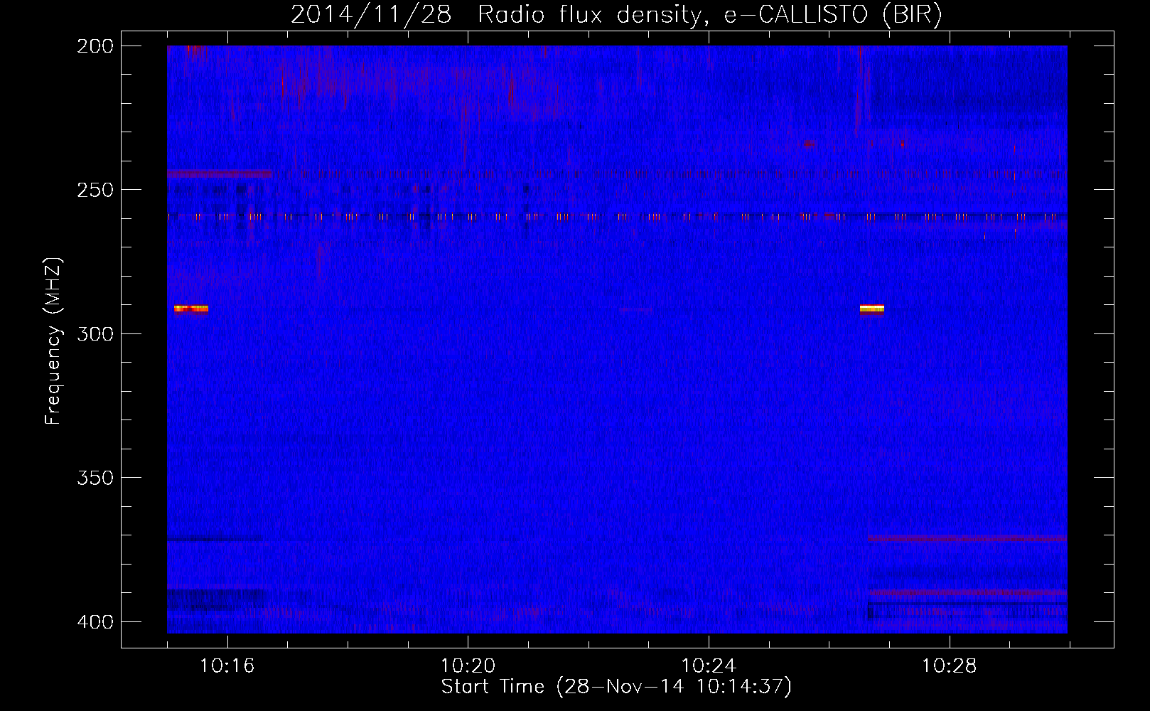Click the small red spot near 10:25 at 234 MHz
1150x711 pixels.
[808, 144]
